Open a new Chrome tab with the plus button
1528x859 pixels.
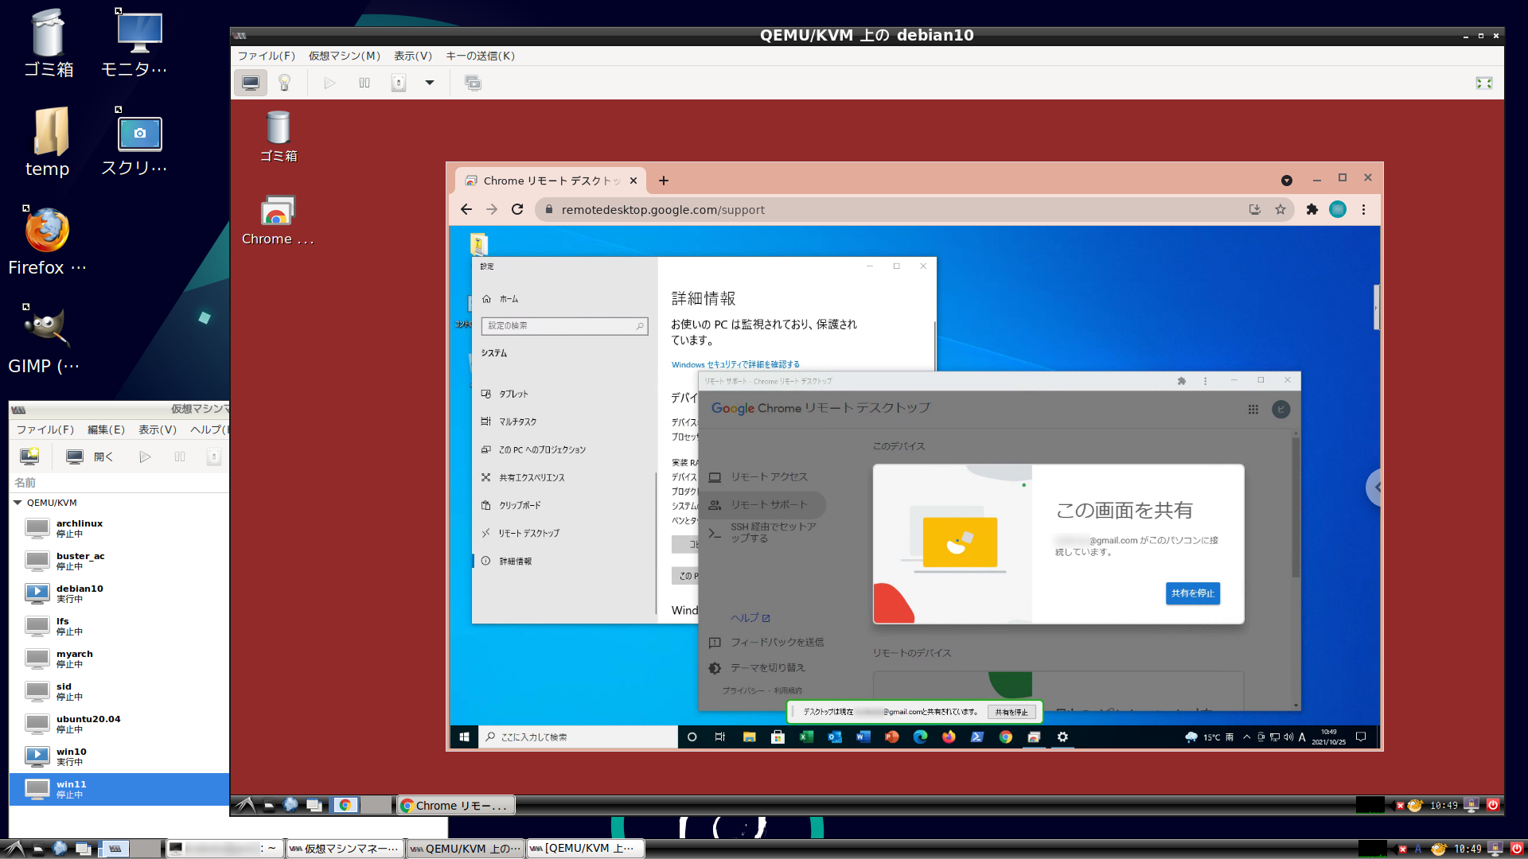(x=664, y=181)
